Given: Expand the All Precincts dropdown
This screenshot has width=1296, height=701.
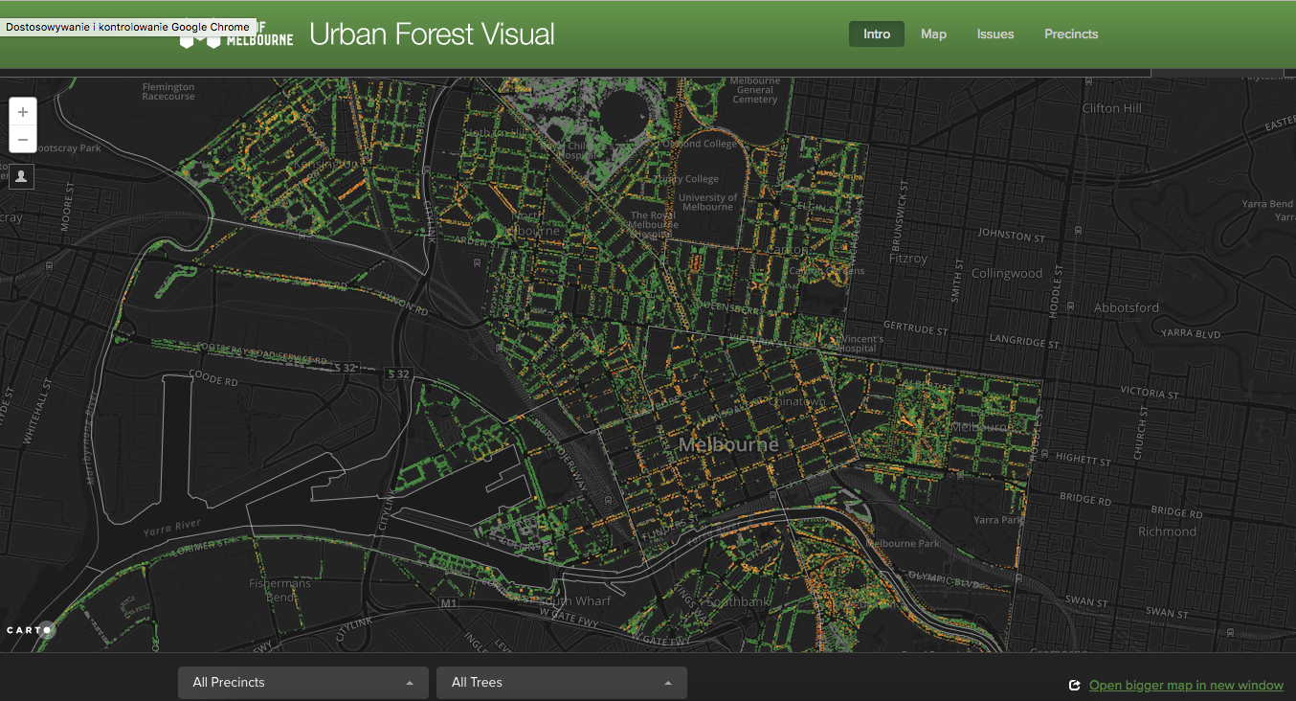Looking at the screenshot, I should coord(303,683).
